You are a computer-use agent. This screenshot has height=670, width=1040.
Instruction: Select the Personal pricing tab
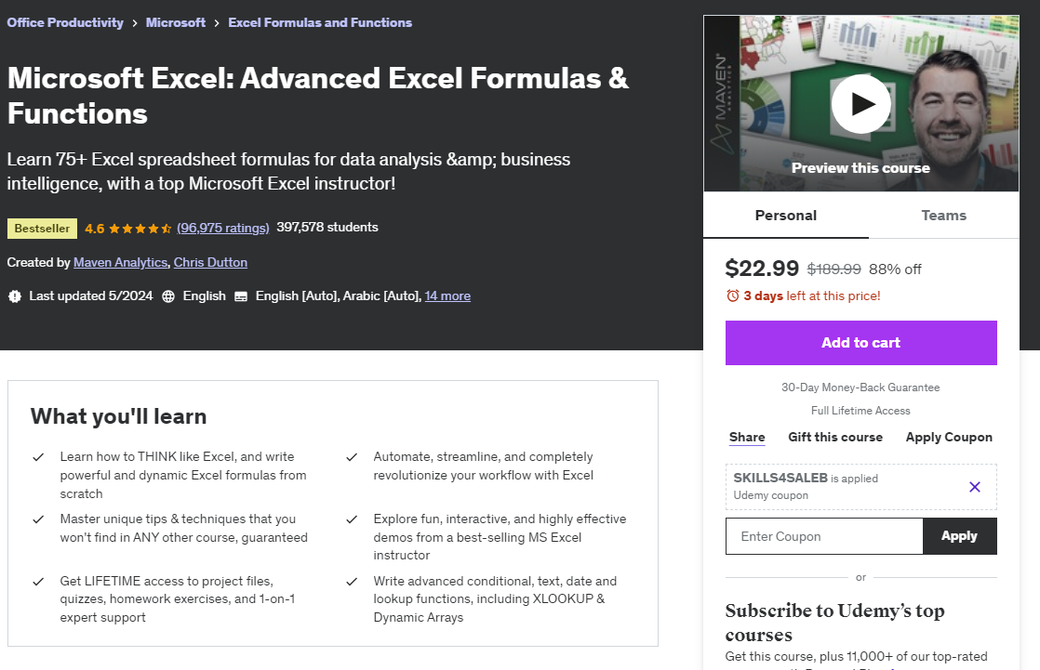785,215
